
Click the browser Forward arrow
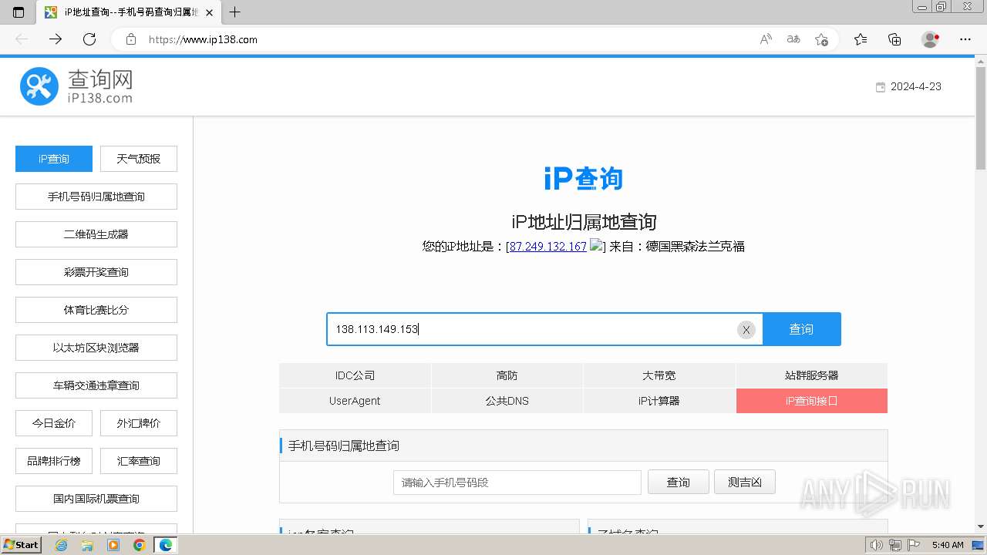tap(56, 39)
